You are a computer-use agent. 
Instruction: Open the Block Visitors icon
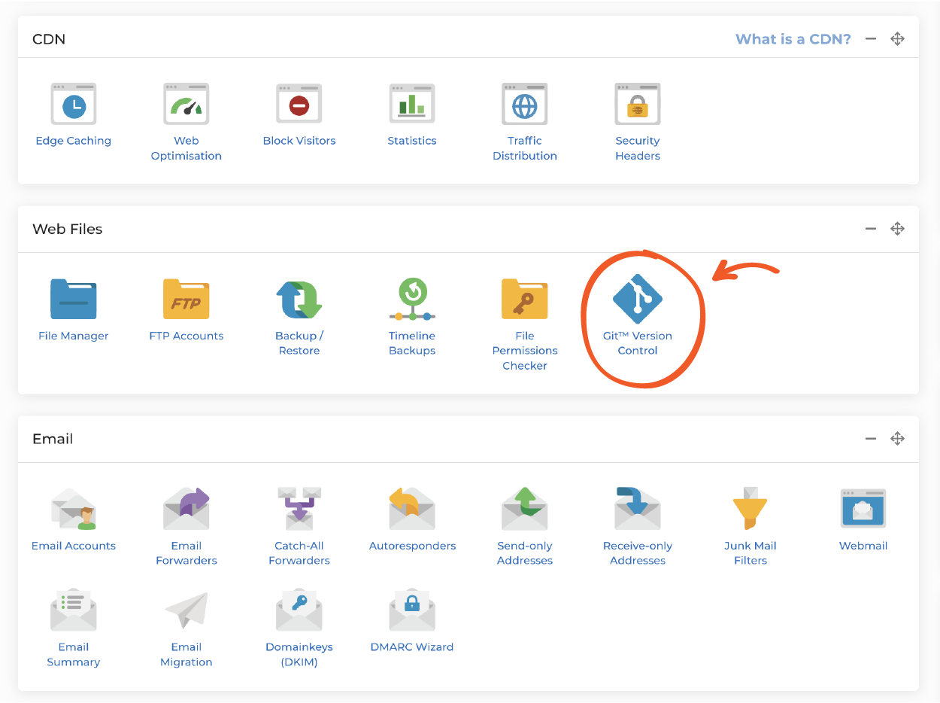pos(299,104)
